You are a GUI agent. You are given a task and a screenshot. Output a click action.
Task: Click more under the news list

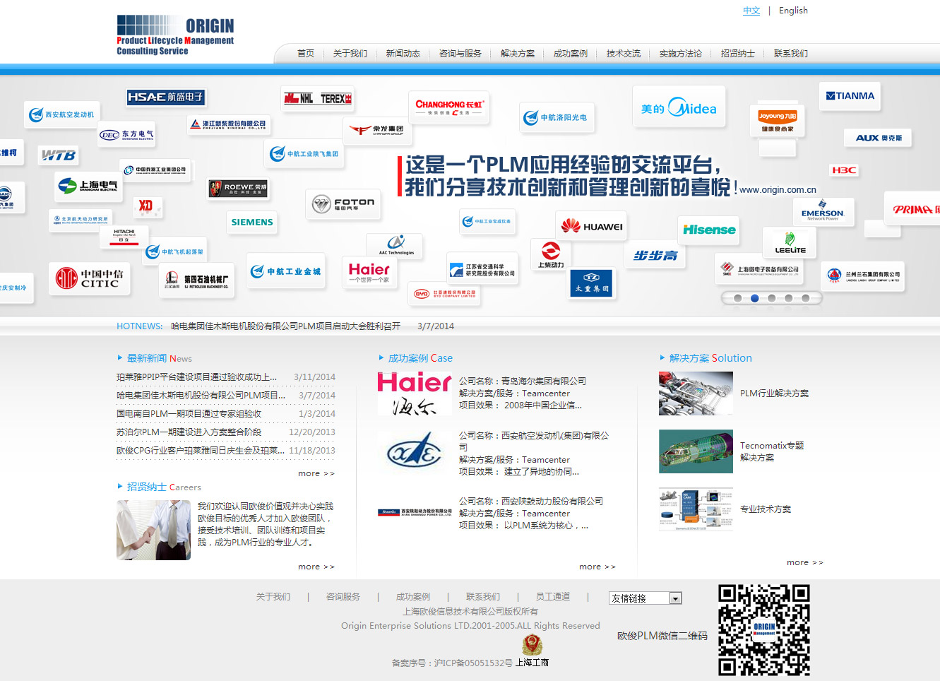[316, 473]
